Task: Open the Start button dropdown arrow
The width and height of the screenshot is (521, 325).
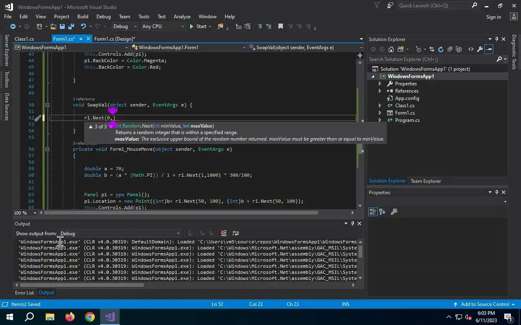Action: click(210, 26)
